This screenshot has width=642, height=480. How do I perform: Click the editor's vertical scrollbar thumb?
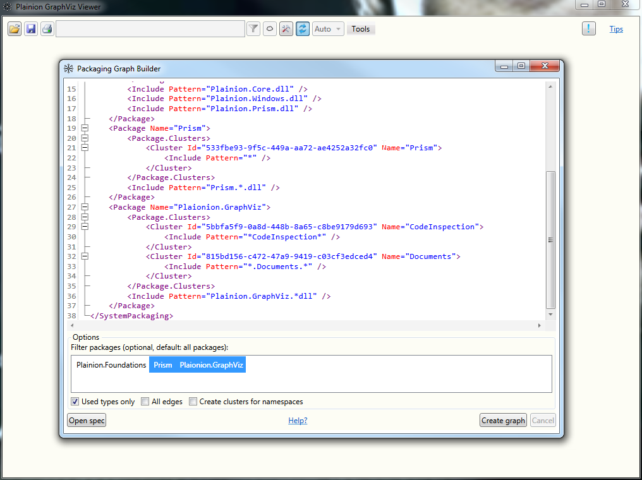pos(551,240)
